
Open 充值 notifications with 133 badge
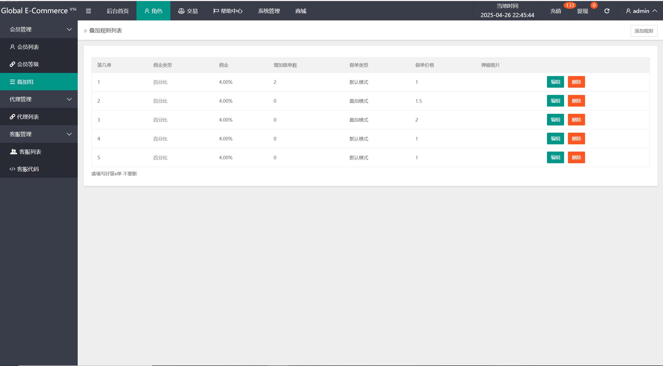coord(556,11)
